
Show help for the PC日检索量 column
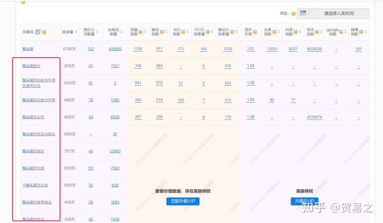click(208, 32)
